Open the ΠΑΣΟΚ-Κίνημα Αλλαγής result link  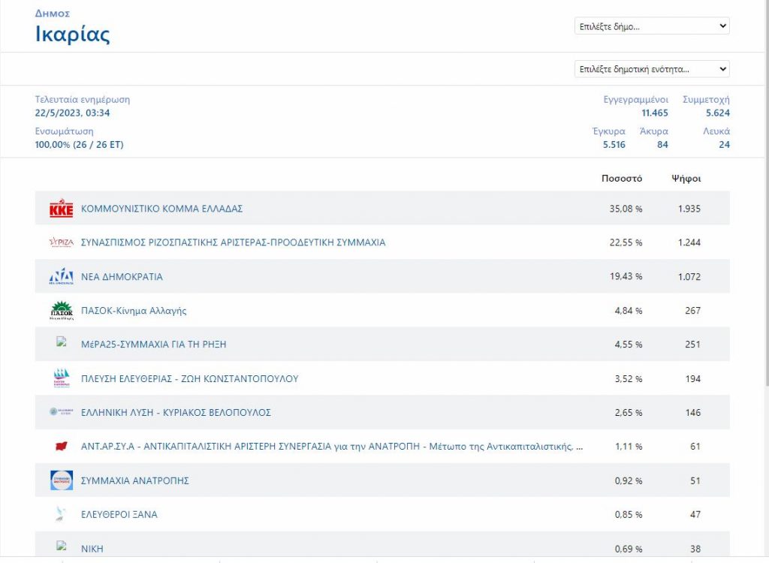pyautogui.click(x=134, y=311)
